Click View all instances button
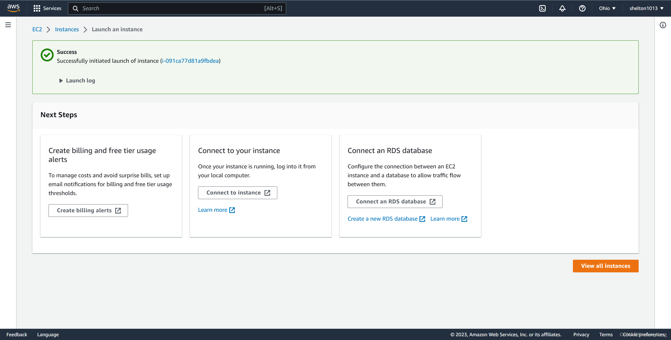Viewport: 671px width, 340px height. (606, 266)
